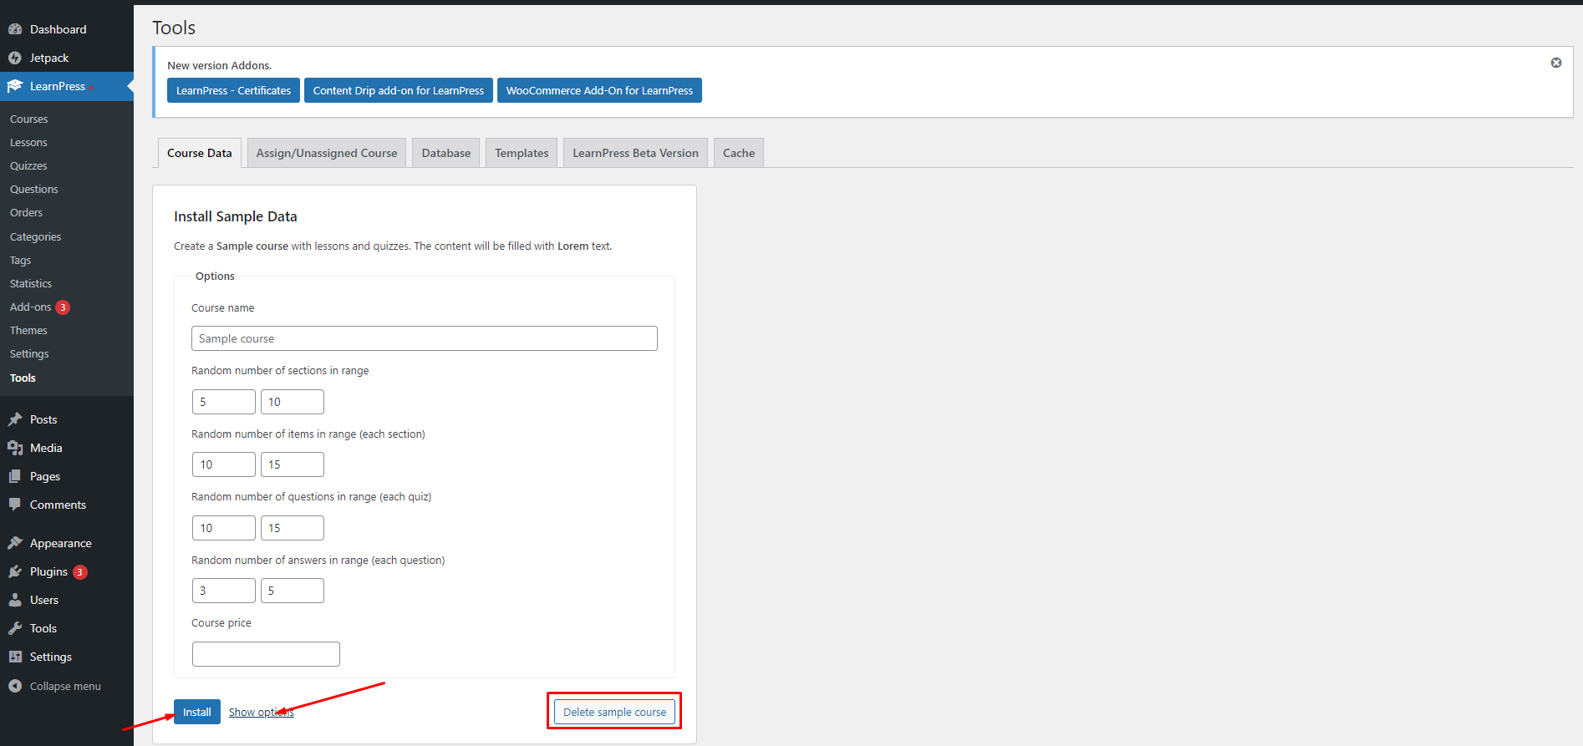Click the Pages icon in sidebar
This screenshot has width=1583, height=746.
(x=15, y=476)
